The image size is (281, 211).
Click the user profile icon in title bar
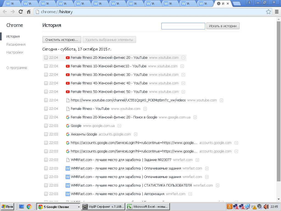tap(249, 2)
